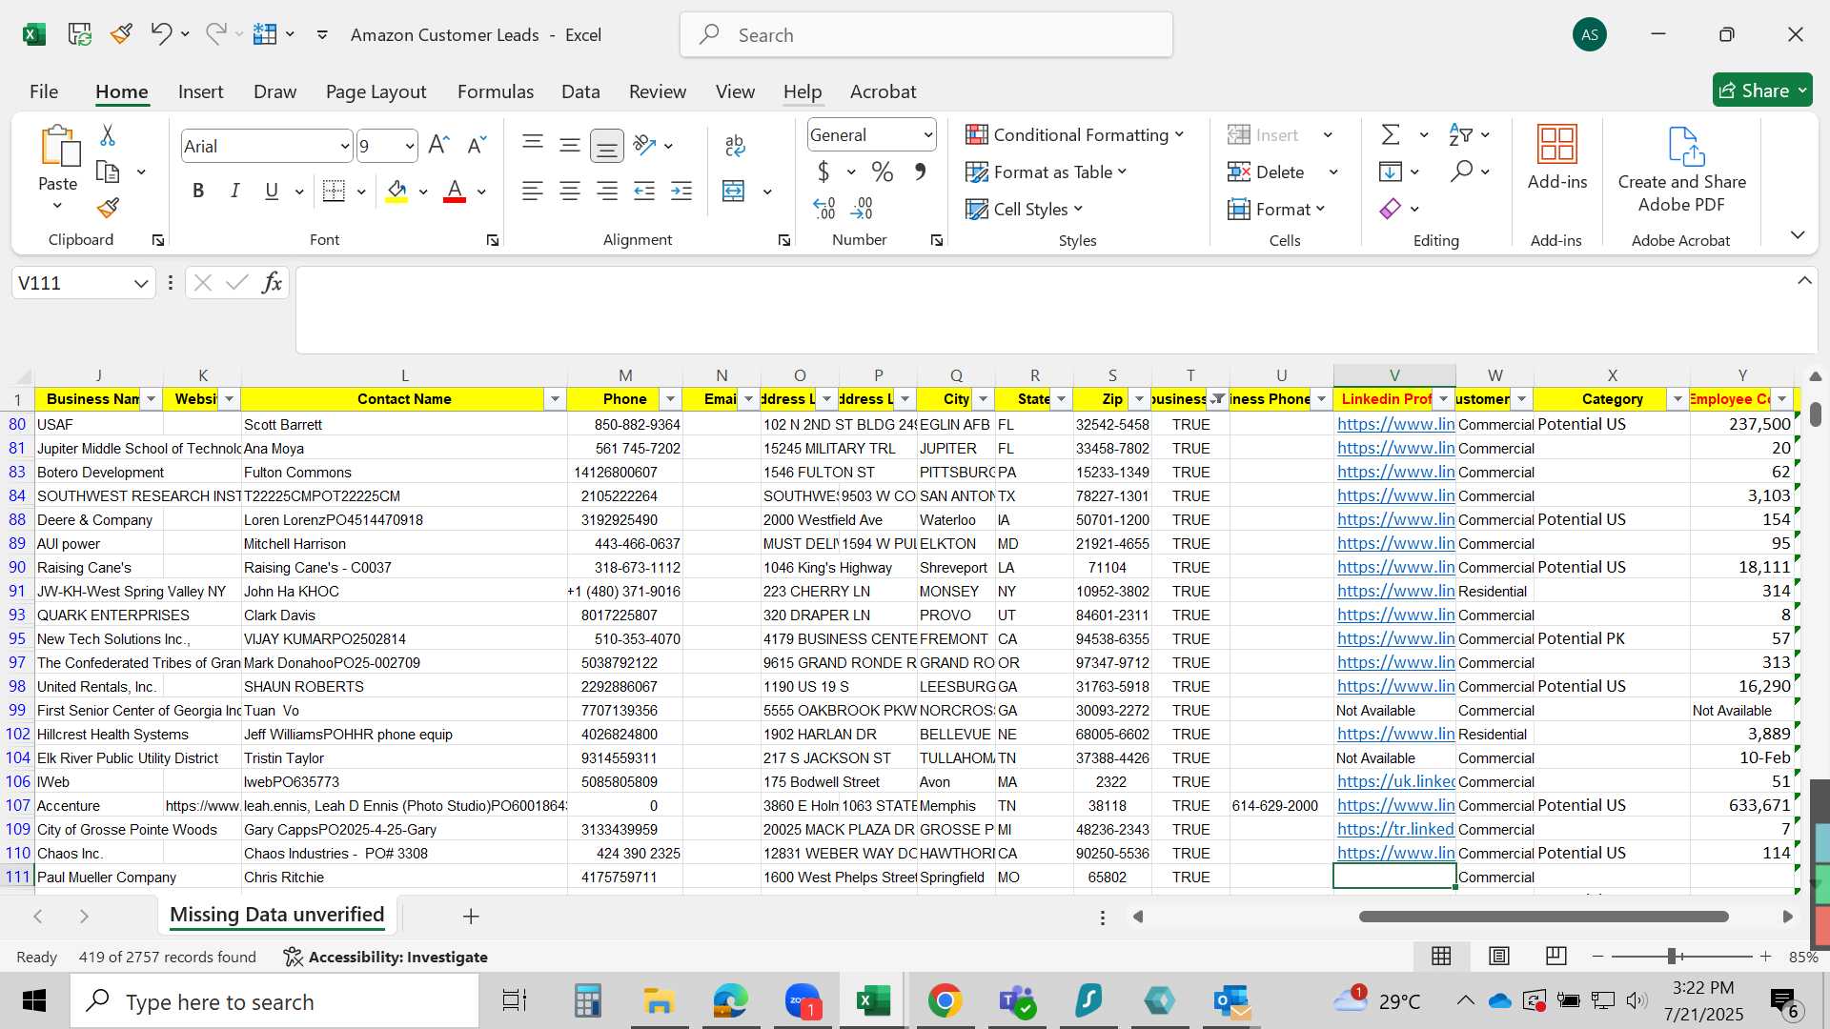Click the Copy icon in Clipboard group
Screen dimensions: 1830x1029
(x=109, y=171)
